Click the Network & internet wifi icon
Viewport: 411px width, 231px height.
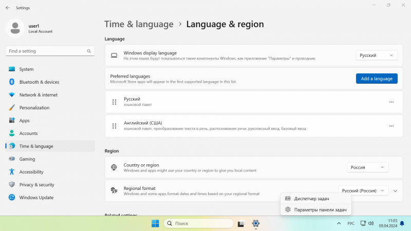[x=12, y=94]
